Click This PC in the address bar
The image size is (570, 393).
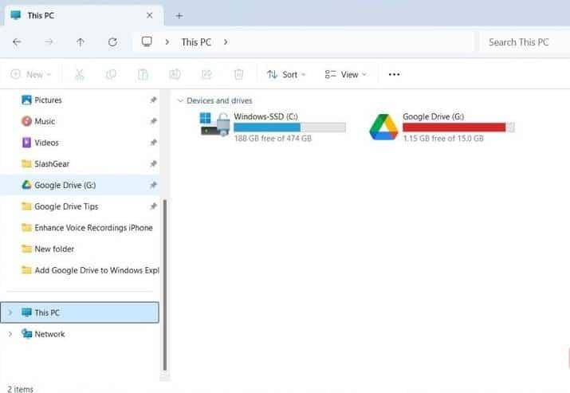(x=196, y=42)
